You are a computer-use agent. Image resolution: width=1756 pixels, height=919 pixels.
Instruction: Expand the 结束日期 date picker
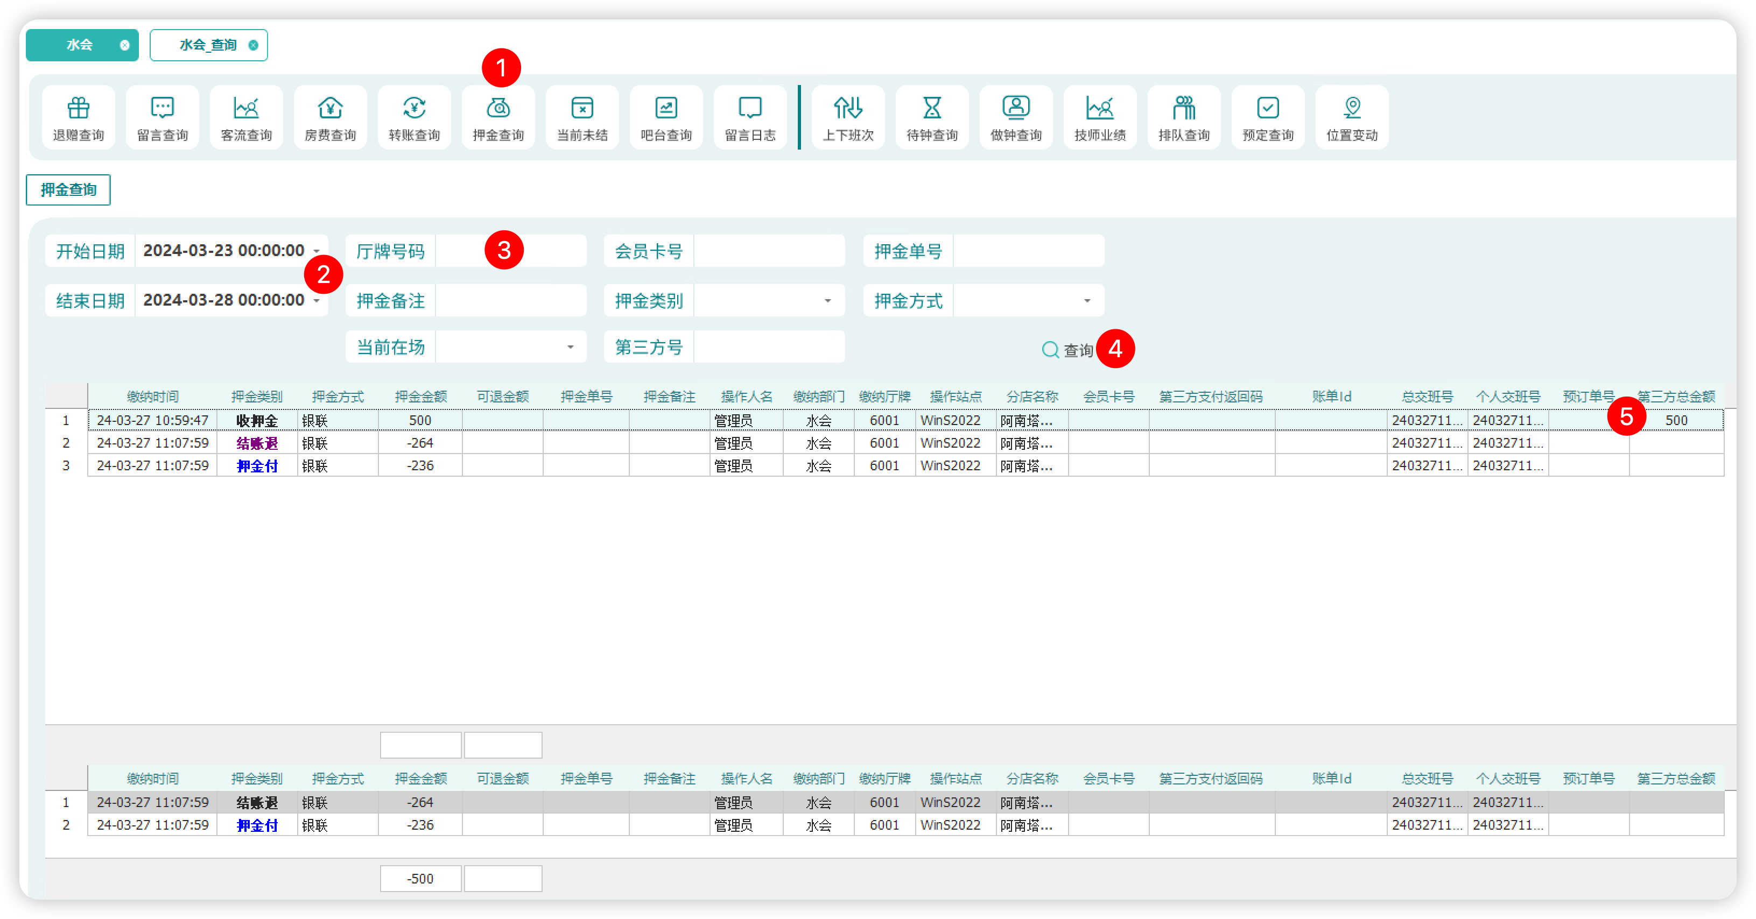(x=317, y=301)
